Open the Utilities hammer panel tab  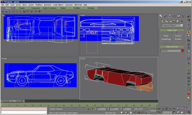[x=183, y=16]
